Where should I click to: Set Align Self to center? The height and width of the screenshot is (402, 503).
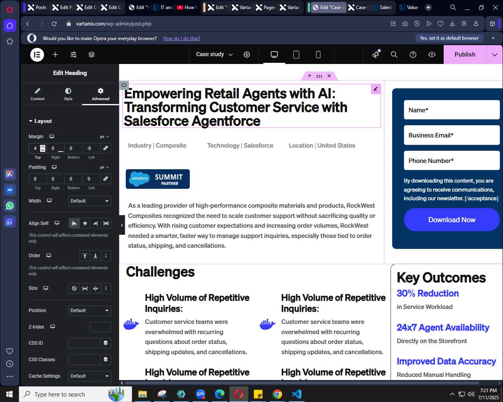point(85,223)
